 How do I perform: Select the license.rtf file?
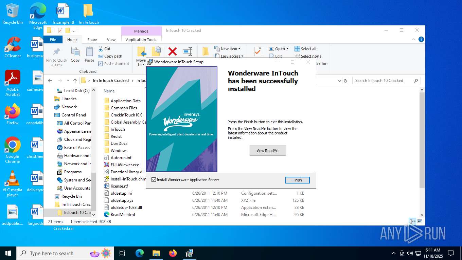[x=116, y=186]
